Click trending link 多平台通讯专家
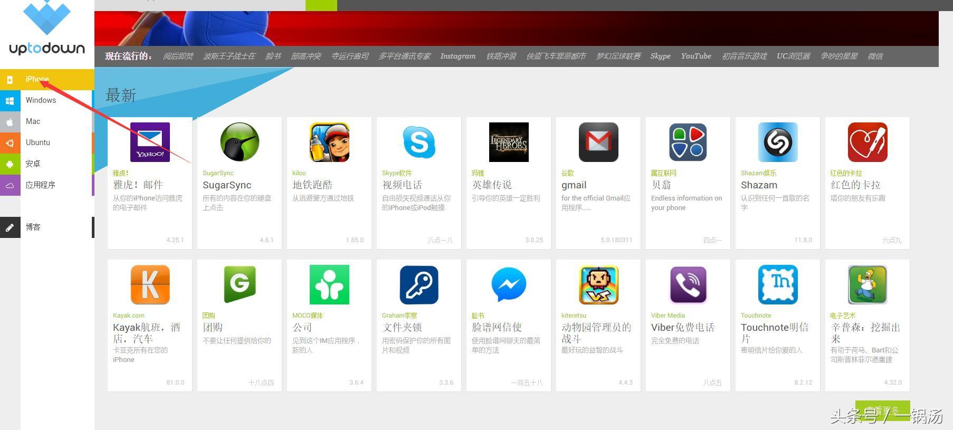 coord(404,56)
